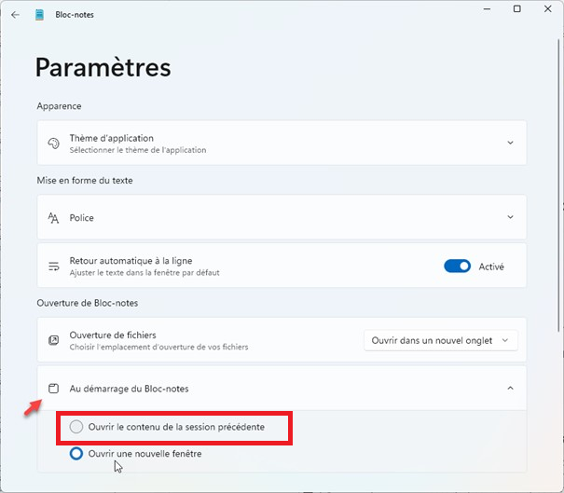Expand the Thème d'application chevron
This screenshot has height=493, width=564.
510,143
